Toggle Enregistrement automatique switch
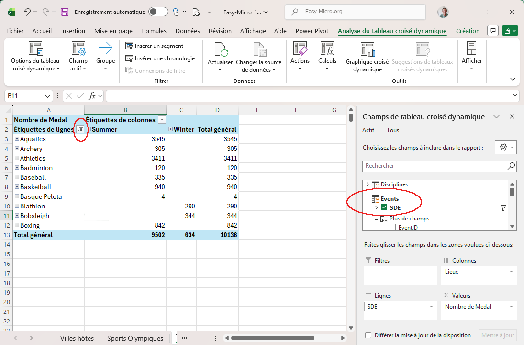Screen dimensions: 524x345 [158, 12]
